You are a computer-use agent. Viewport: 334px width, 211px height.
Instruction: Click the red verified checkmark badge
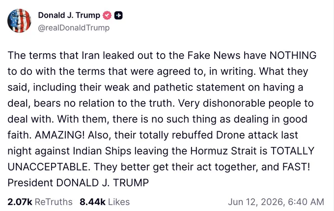tap(107, 15)
